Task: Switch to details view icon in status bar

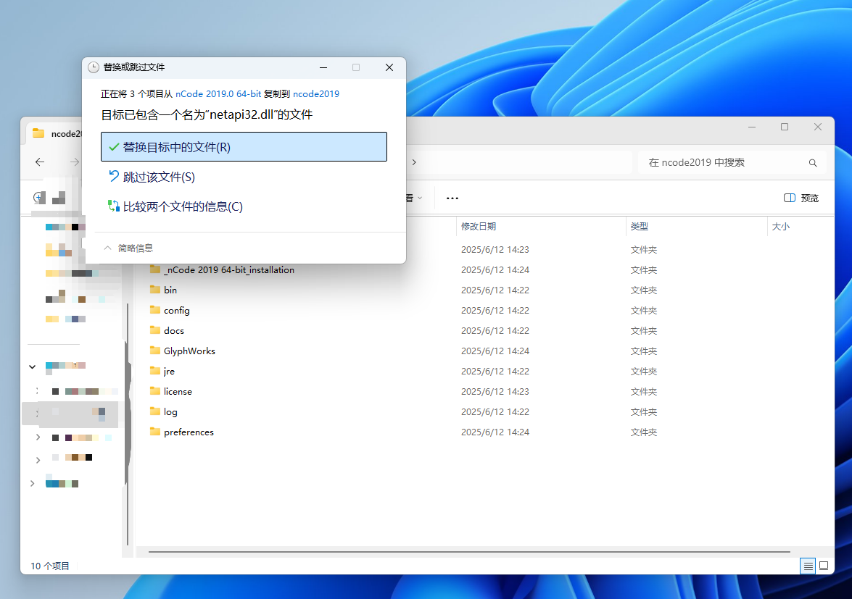Action: [x=807, y=566]
